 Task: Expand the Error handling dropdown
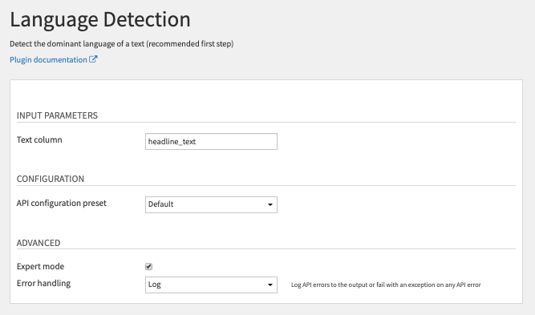211,285
